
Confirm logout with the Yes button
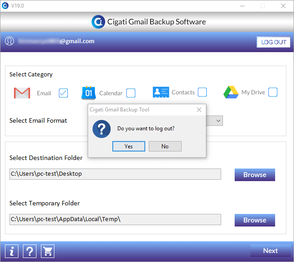[129, 146]
